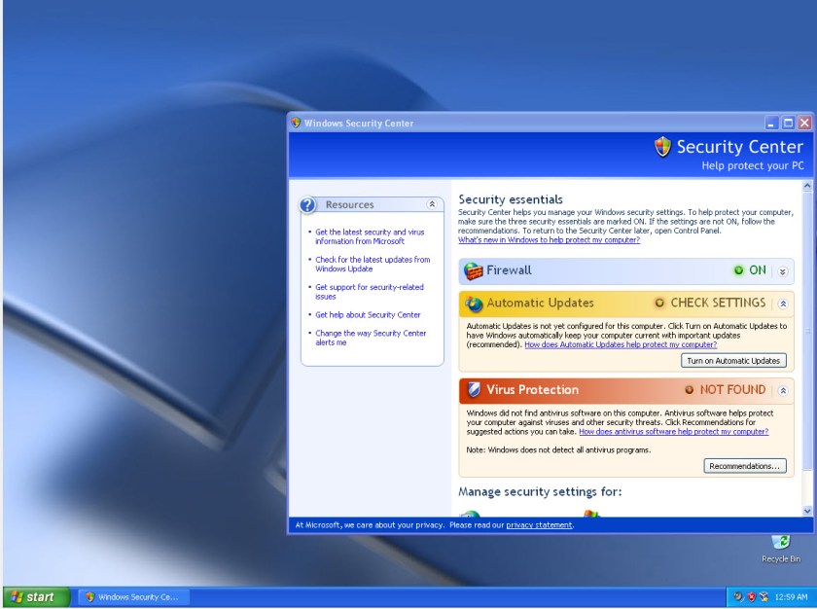Click the Automatic Updates globe icon

click(474, 304)
